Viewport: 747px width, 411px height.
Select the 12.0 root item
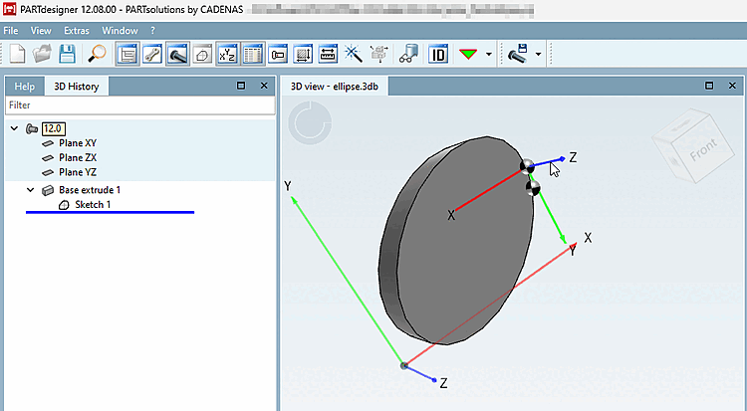pyautogui.click(x=53, y=128)
